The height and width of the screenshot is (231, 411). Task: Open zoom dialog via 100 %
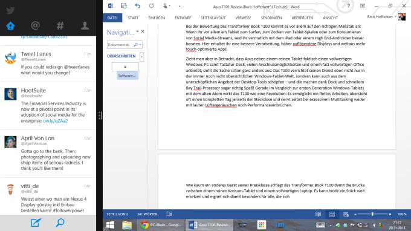tap(402, 214)
